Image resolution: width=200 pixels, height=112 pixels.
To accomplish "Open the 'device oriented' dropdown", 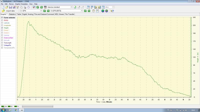I will (71, 7).
